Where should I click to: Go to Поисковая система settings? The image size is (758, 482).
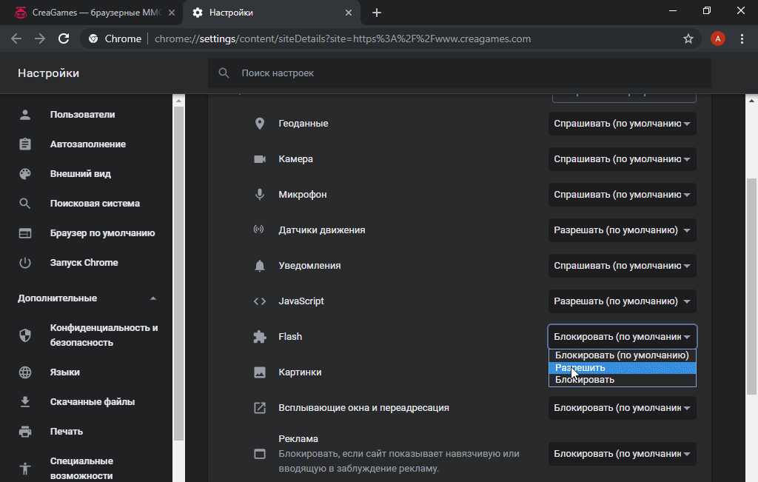click(x=95, y=204)
